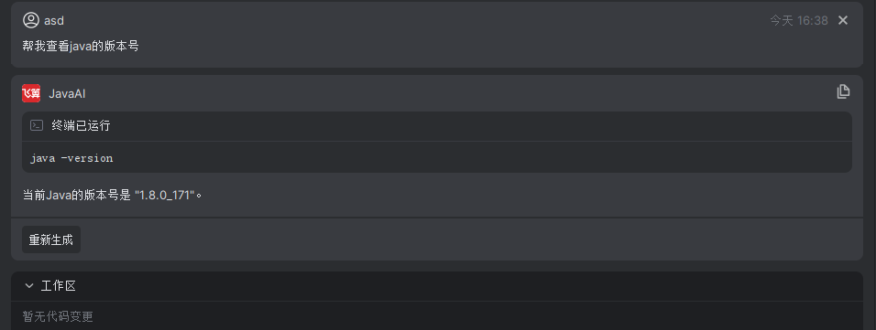
Task: Select the 工作区 panel header label
Action: 58,286
